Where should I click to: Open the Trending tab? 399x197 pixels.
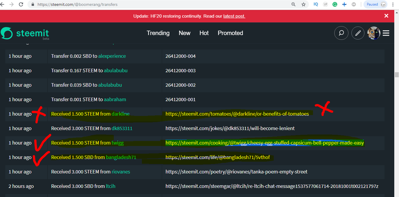point(158,33)
